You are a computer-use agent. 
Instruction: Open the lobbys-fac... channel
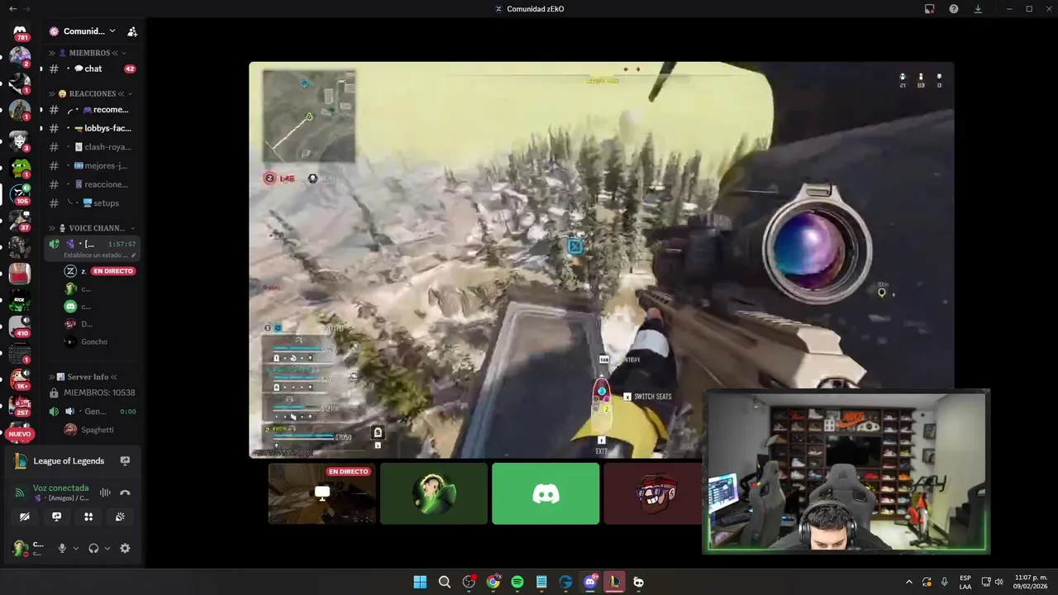(91, 128)
